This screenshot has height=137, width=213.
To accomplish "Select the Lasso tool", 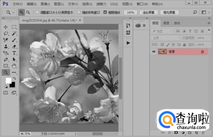I will click(6, 33).
